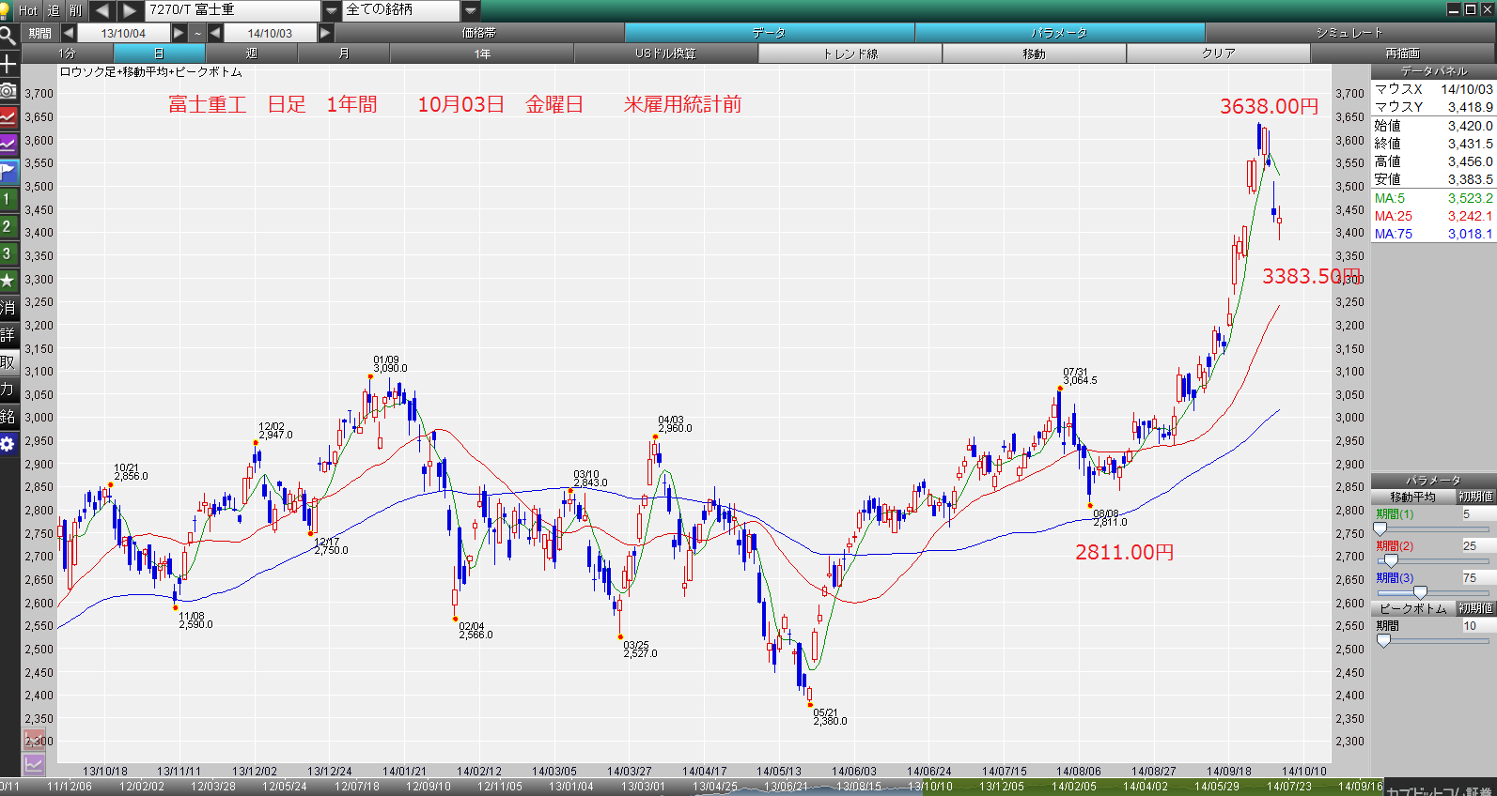Switch to green preset 2

pos(8,226)
